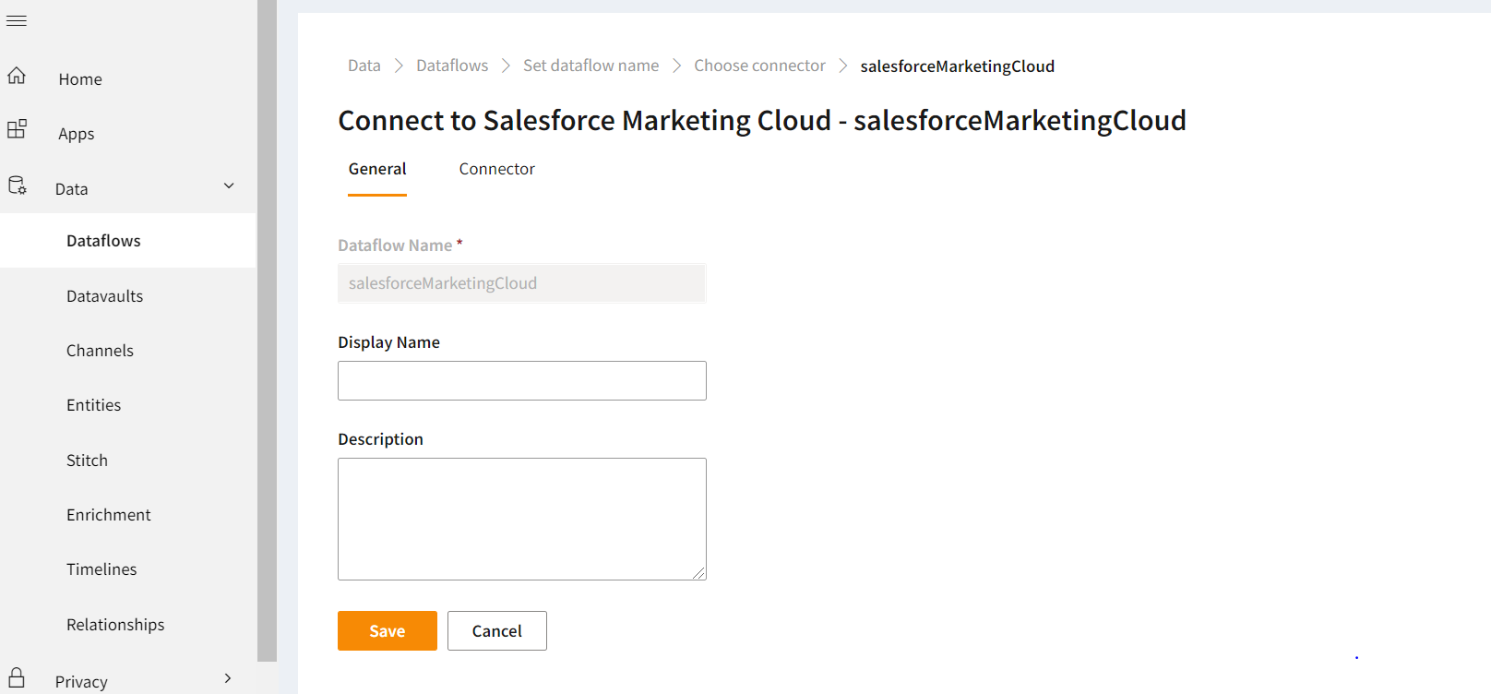
Task: Click the Data database icon
Action: [17, 185]
